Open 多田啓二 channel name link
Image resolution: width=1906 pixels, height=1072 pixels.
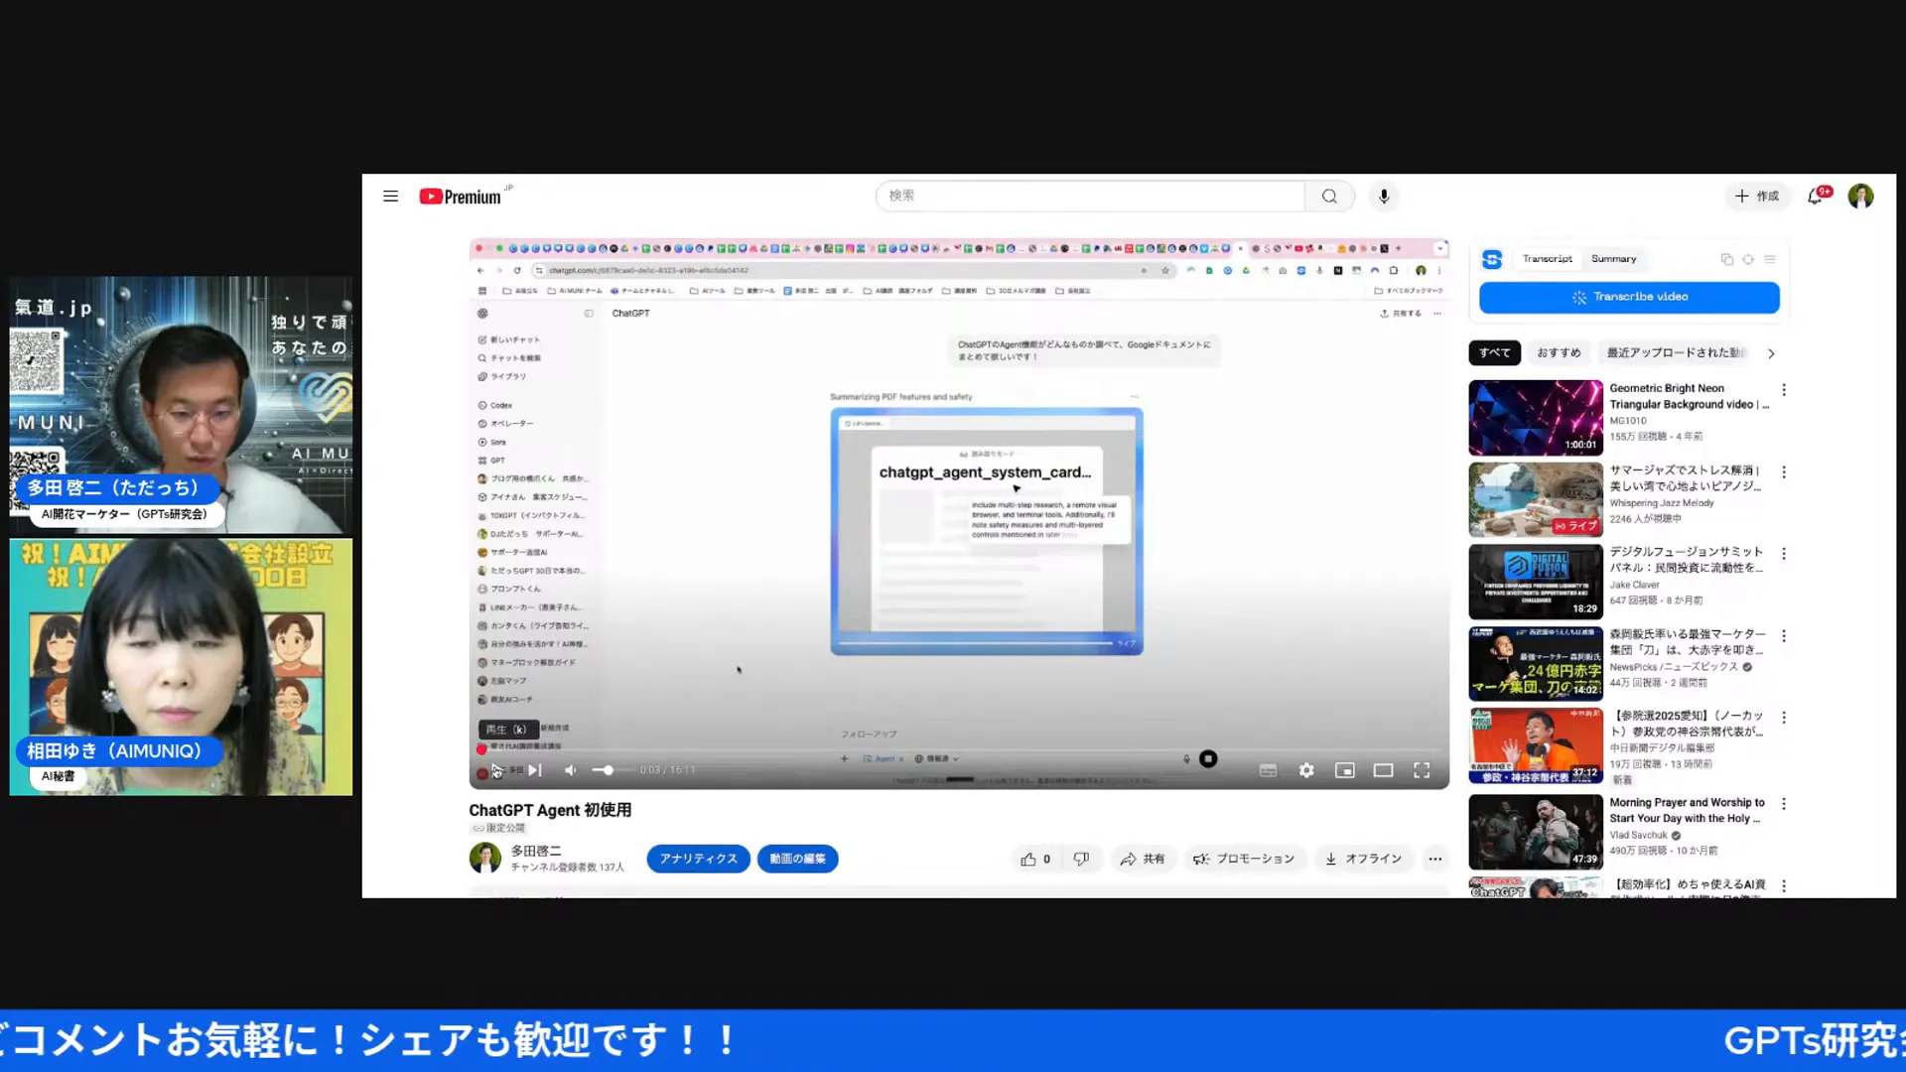tap(536, 852)
